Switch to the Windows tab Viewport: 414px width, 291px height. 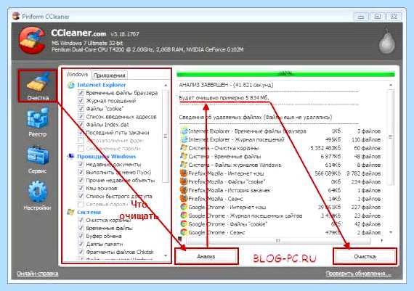coord(77,75)
